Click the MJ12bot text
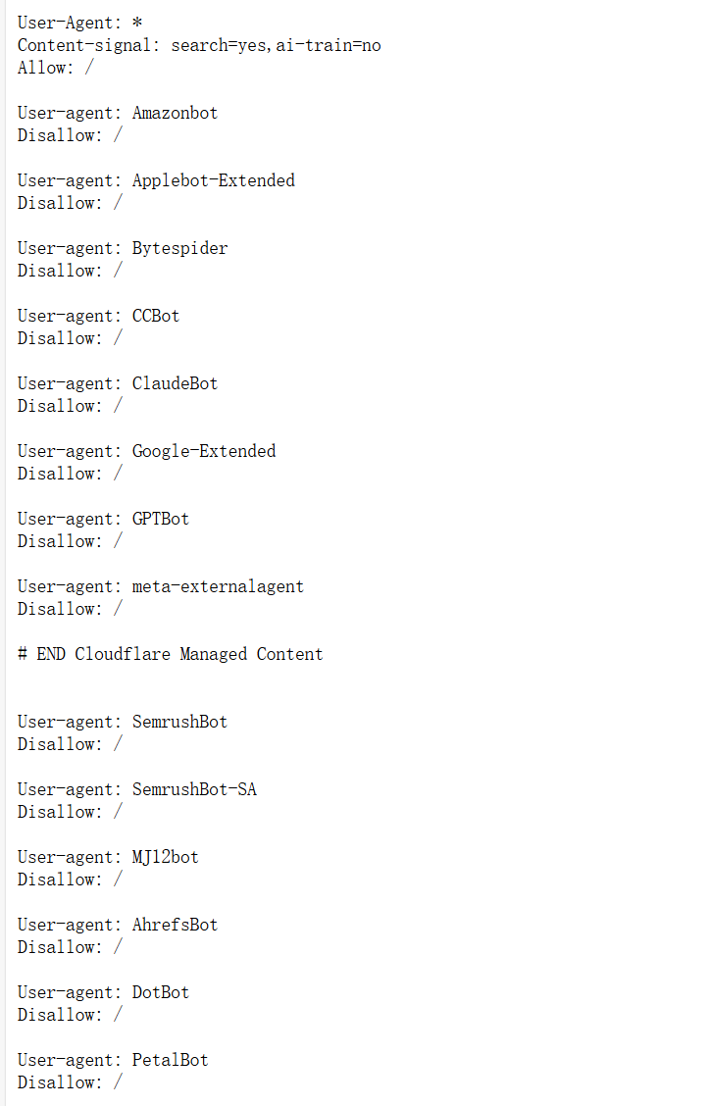 (165, 857)
